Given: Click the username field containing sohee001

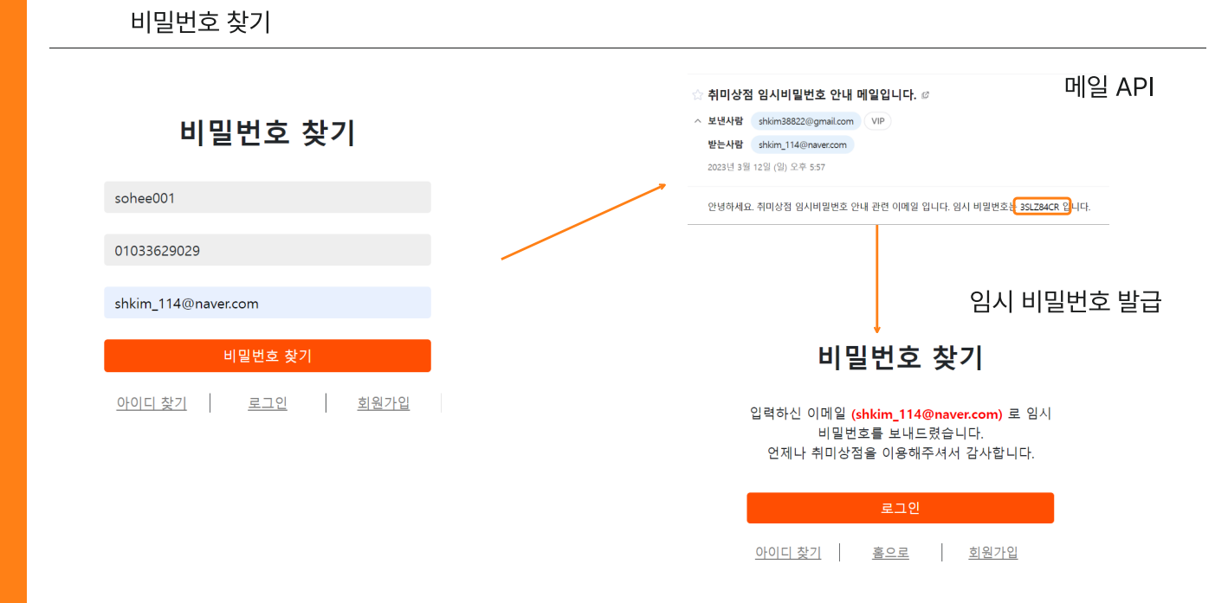Looking at the screenshot, I should 267,197.
